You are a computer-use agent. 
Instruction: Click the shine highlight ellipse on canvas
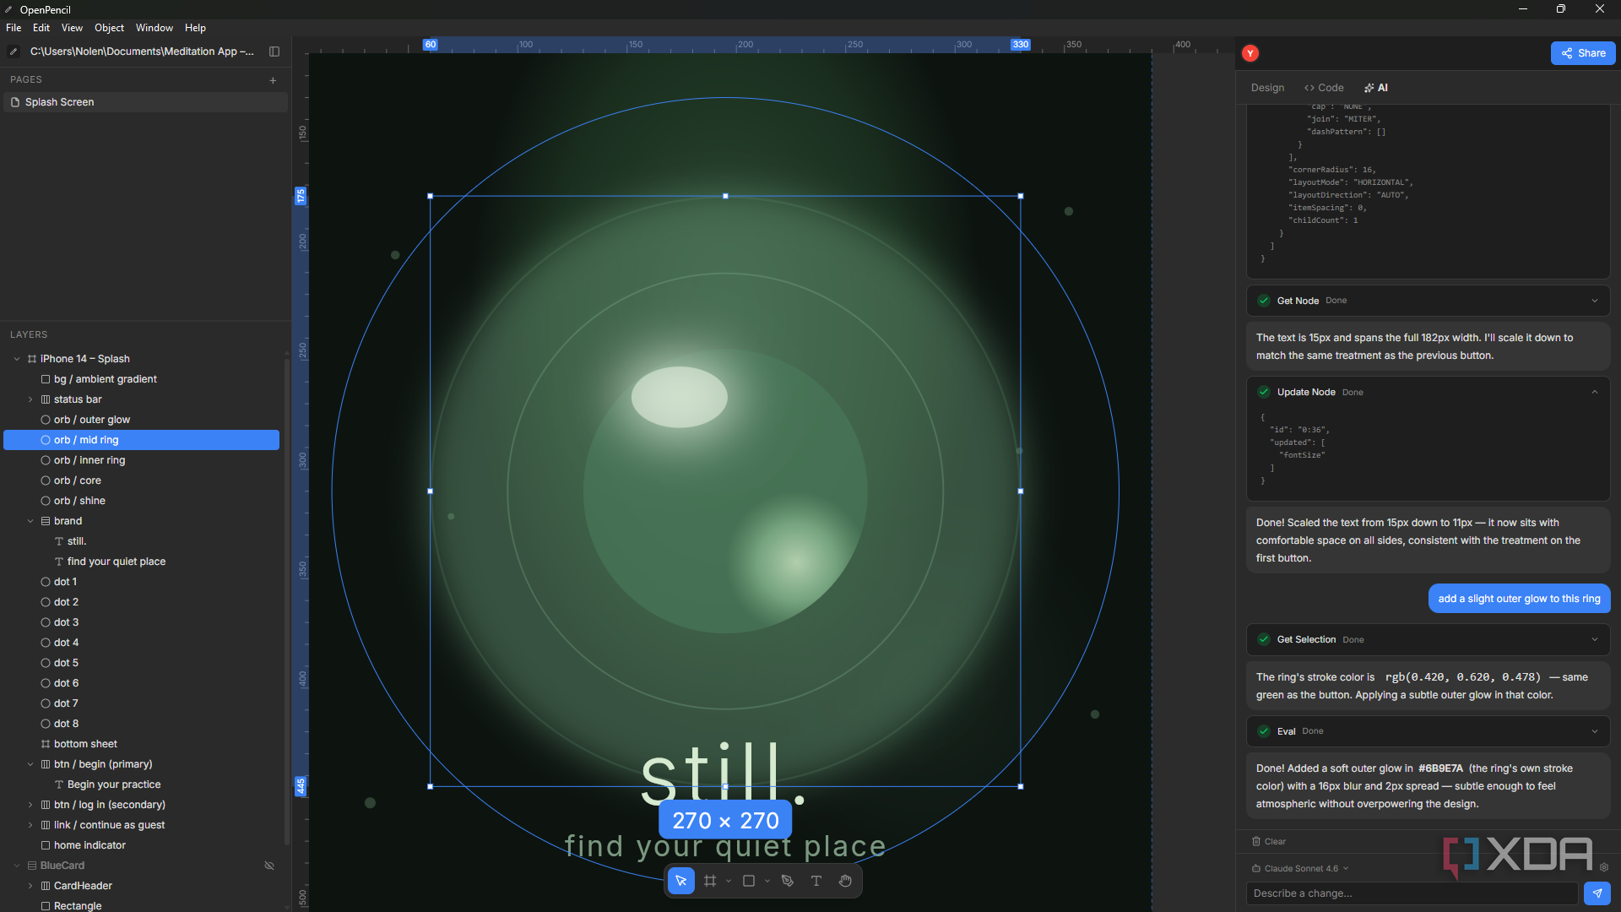[679, 397]
